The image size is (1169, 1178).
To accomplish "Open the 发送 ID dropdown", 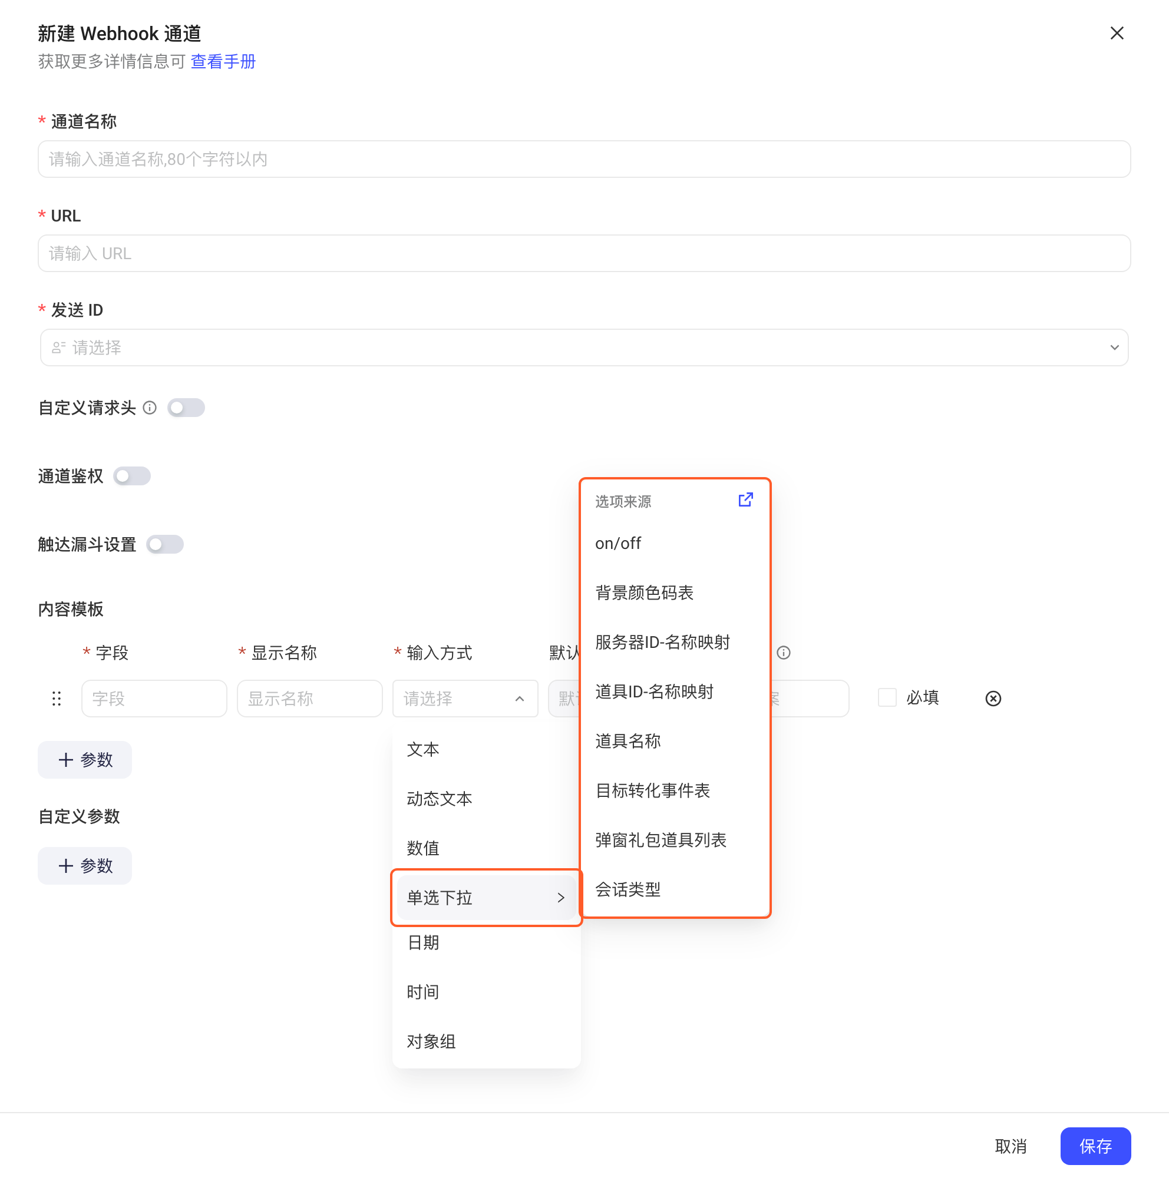I will pyautogui.click(x=584, y=348).
